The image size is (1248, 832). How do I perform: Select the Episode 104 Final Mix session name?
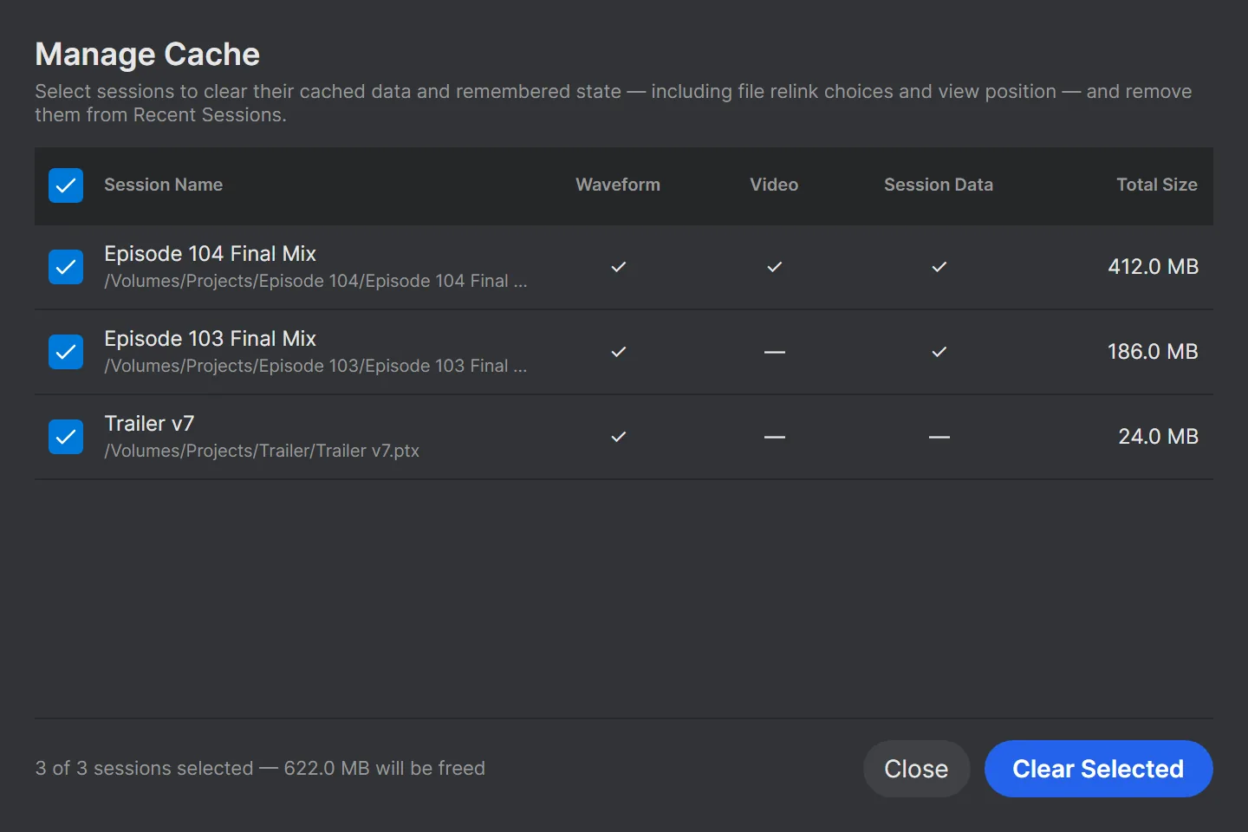(211, 253)
